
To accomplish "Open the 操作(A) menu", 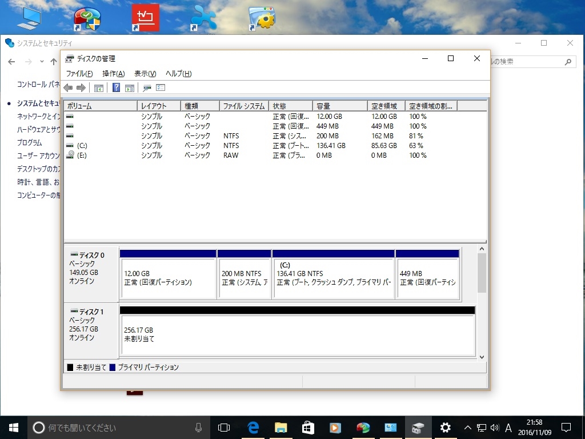I will tap(113, 74).
